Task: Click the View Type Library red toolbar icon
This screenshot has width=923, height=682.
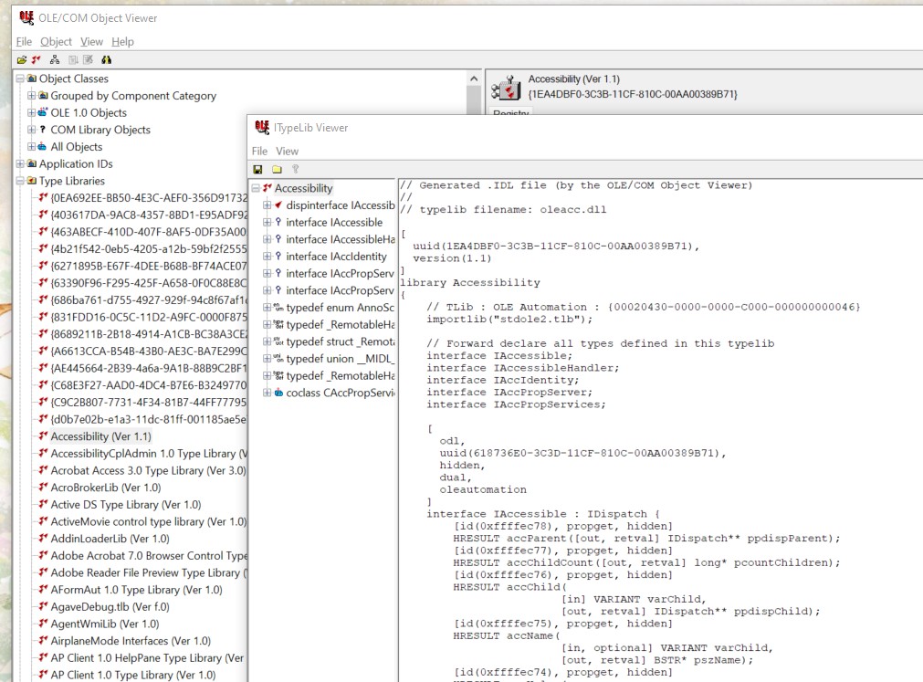Action: (x=37, y=59)
